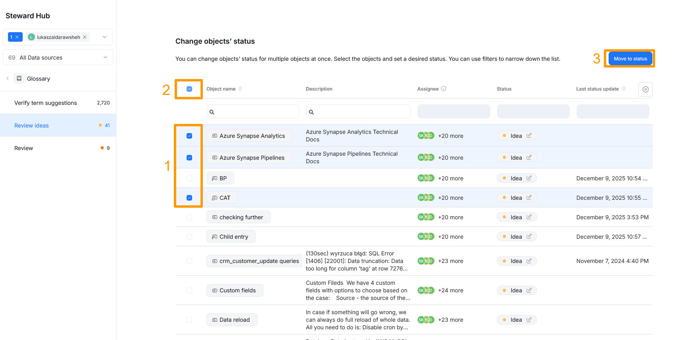The height and width of the screenshot is (340, 681).
Task: Open Verify term suggestions section
Action: (x=46, y=103)
